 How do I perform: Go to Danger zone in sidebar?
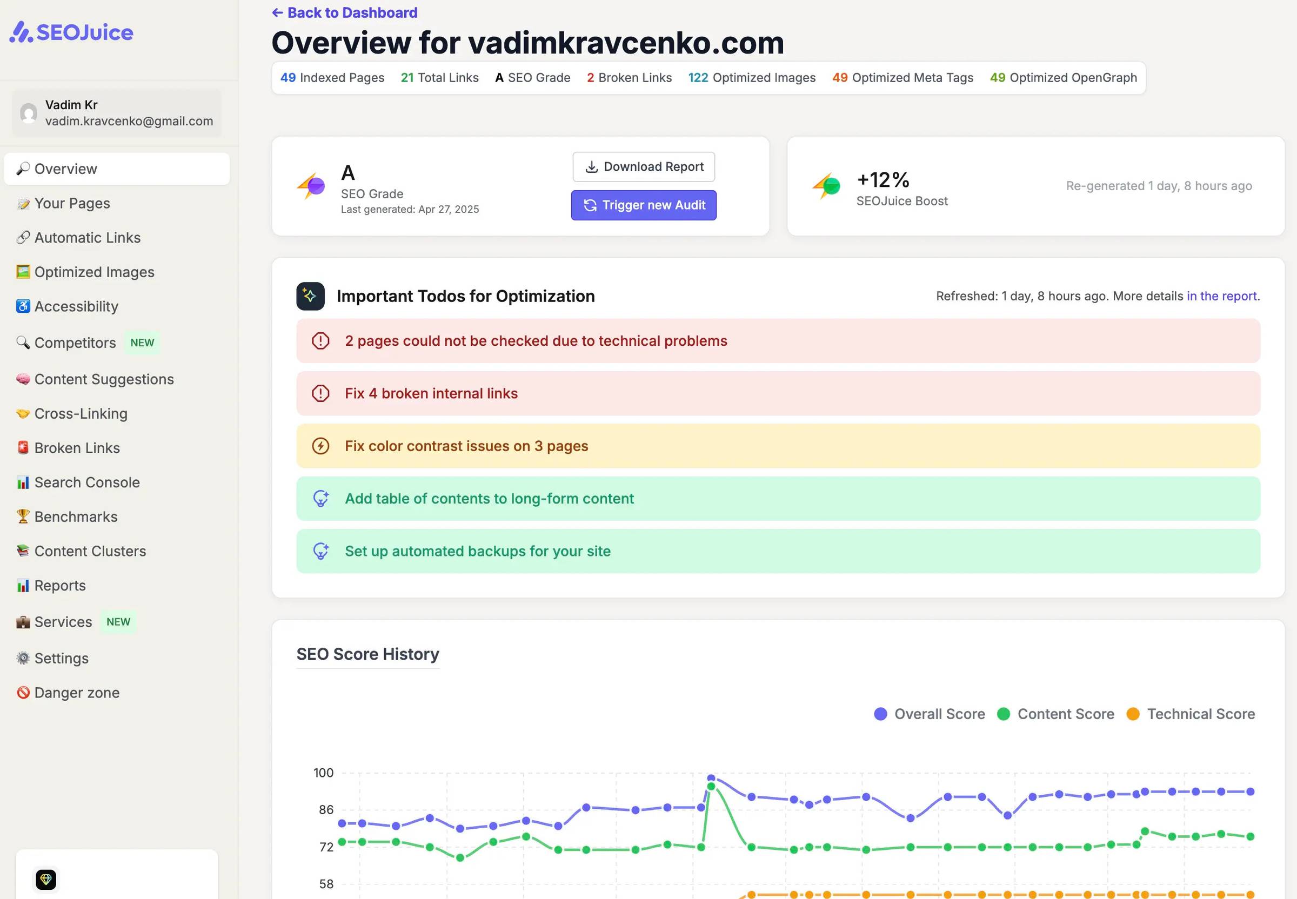tap(77, 693)
